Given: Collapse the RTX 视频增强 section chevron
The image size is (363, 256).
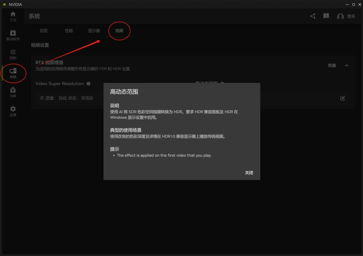Looking at the screenshot, I should [347, 66].
